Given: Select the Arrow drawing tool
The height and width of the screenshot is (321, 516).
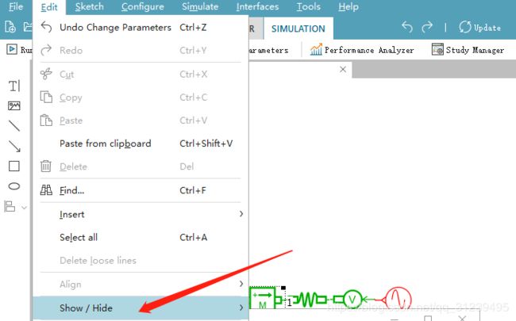Looking at the screenshot, I should [x=14, y=146].
